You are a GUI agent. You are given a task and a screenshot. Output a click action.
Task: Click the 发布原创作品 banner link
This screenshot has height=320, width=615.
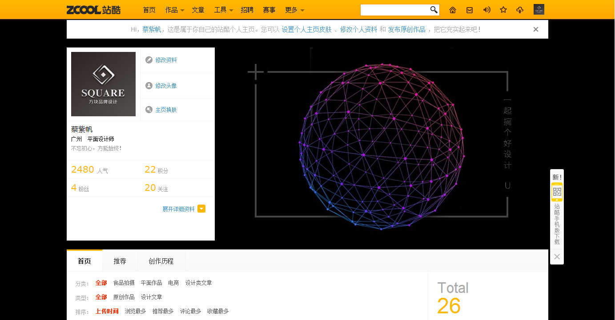click(x=406, y=29)
